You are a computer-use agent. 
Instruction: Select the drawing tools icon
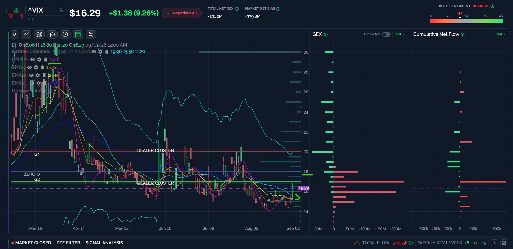coord(39,34)
